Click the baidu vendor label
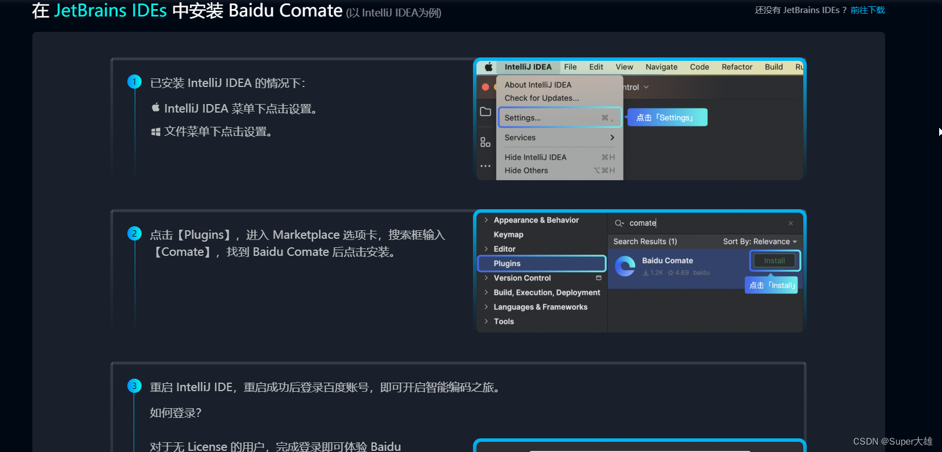Image resolution: width=942 pixels, height=452 pixels. [x=702, y=273]
